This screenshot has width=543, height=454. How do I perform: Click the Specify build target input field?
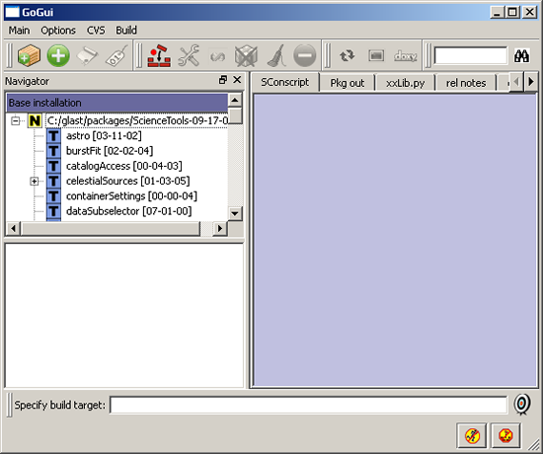[309, 405]
